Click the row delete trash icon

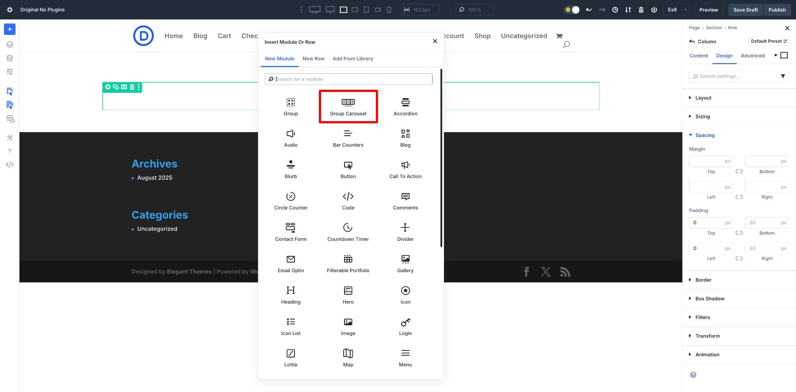[x=132, y=87]
